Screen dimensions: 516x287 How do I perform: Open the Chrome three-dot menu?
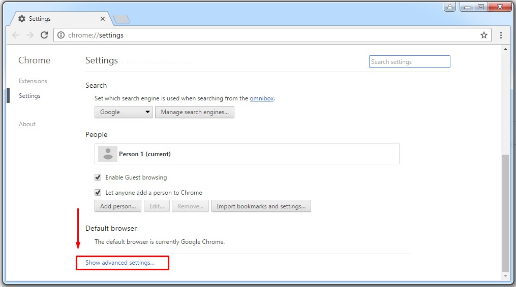coord(501,35)
